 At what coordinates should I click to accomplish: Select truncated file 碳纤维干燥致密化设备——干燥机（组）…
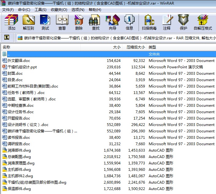(42, 131)
